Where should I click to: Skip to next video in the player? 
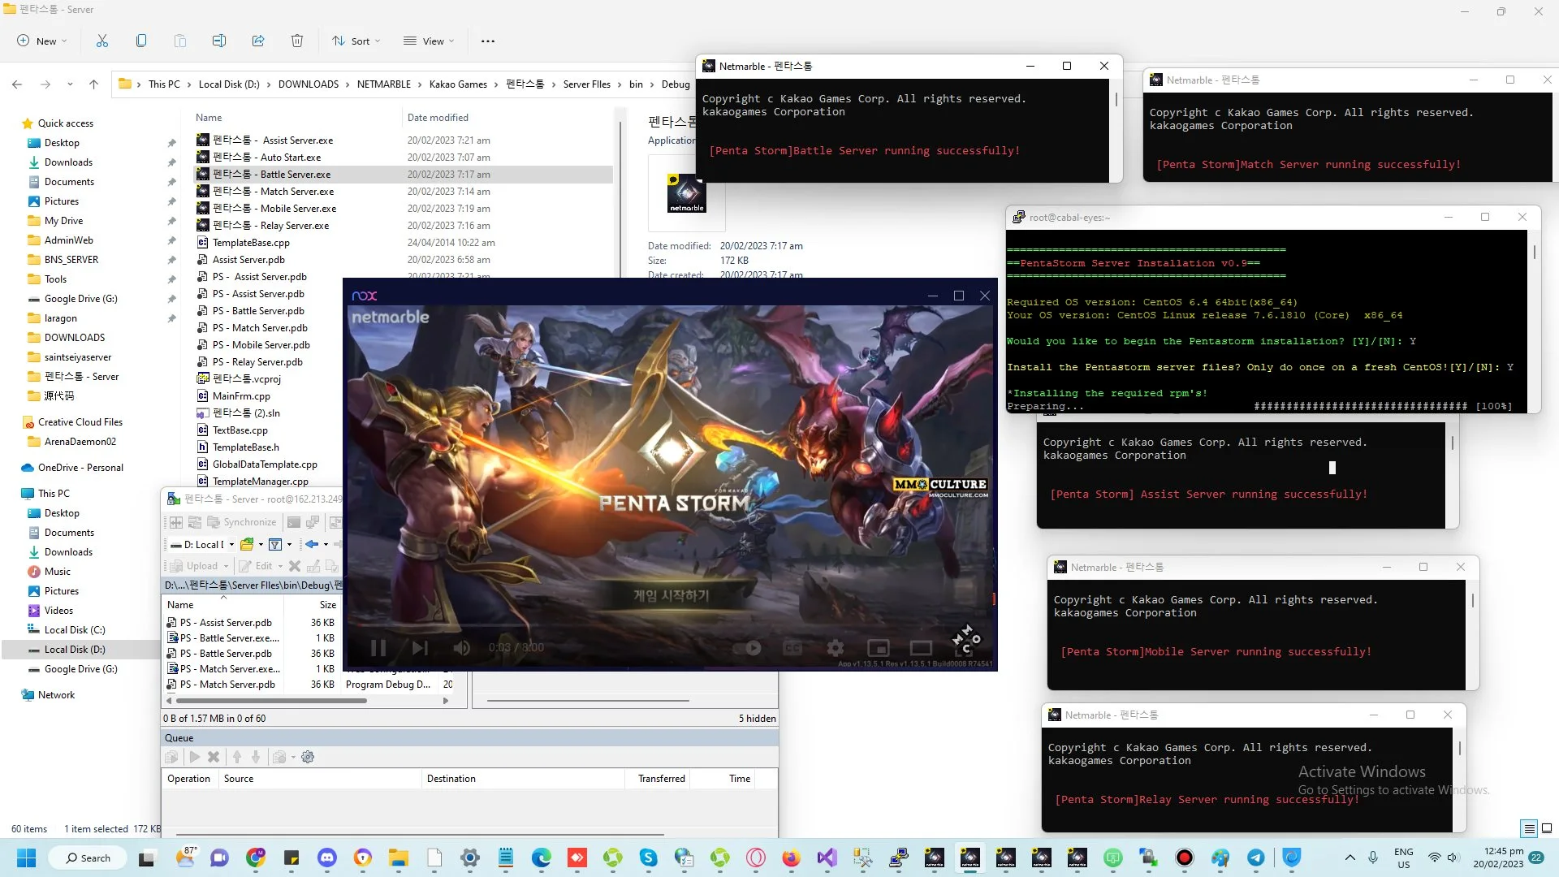coord(420,648)
